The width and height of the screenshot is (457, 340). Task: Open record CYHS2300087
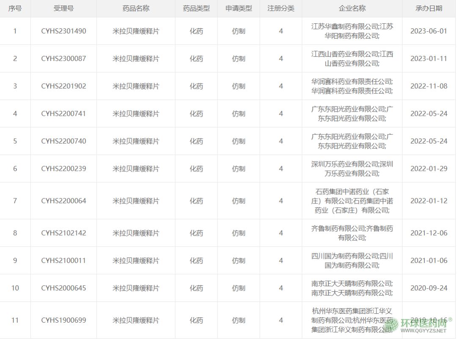coord(63,59)
